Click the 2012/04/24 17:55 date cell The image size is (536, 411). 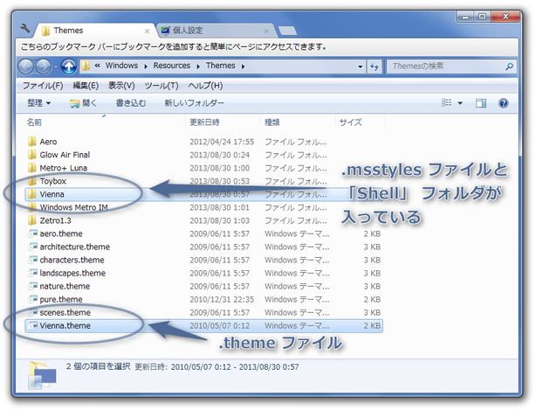point(222,142)
